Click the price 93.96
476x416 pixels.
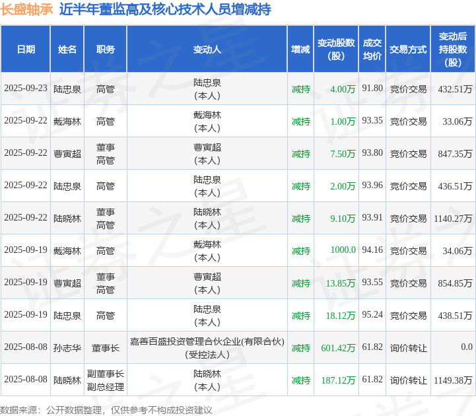[x=372, y=186]
